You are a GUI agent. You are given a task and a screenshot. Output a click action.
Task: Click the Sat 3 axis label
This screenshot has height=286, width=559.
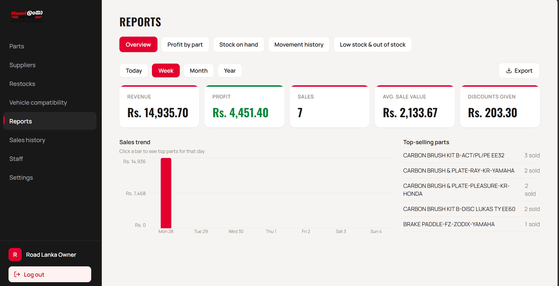pyautogui.click(x=341, y=231)
